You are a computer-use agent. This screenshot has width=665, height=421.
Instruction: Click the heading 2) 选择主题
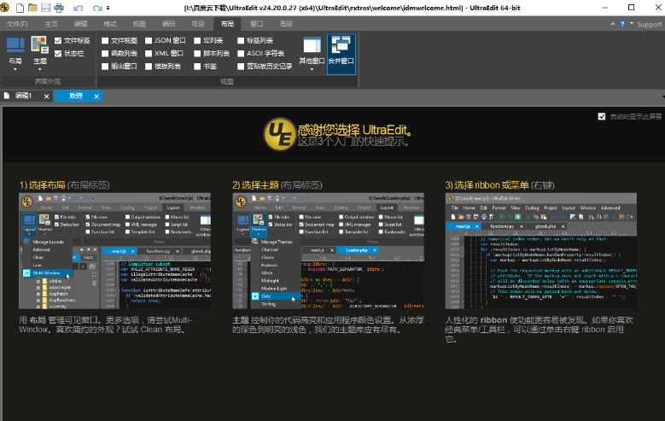[255, 185]
